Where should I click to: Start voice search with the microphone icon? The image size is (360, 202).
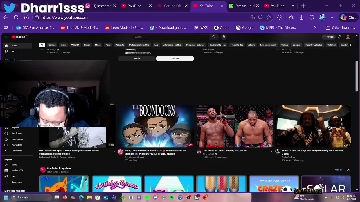(224, 37)
